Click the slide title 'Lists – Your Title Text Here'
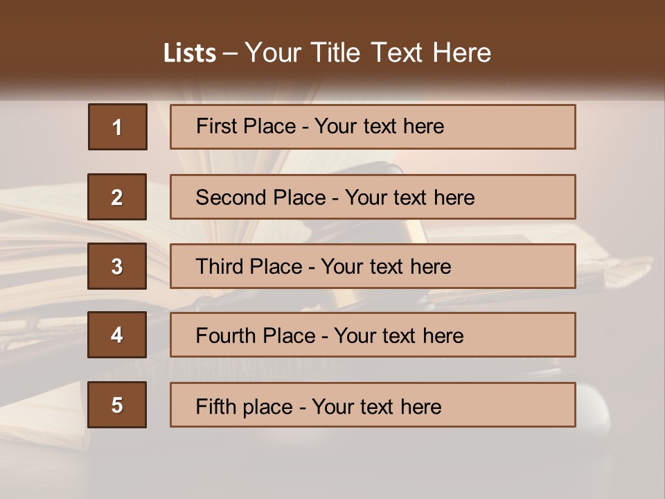665x499 pixels. click(x=327, y=53)
